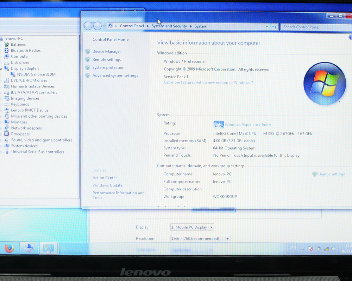Image resolution: width=352 pixels, height=281 pixels.
Task: Click the Imaging devices icon
Action: pyautogui.click(x=7, y=98)
